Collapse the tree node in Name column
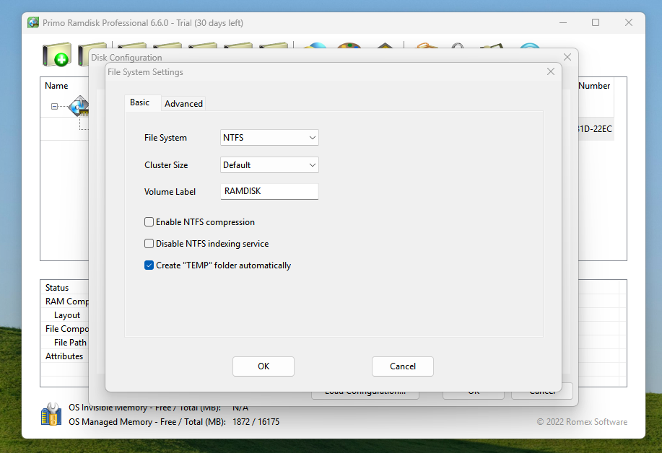The image size is (662, 453). coord(54,107)
